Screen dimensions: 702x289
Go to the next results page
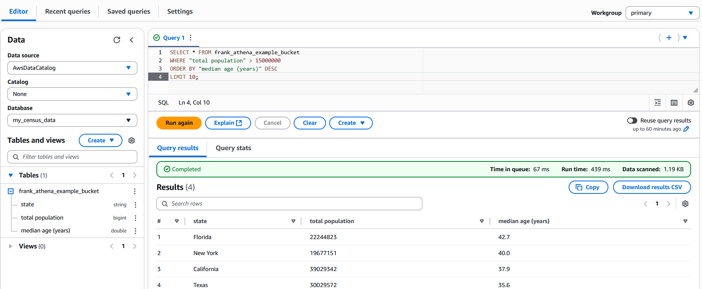coord(668,204)
